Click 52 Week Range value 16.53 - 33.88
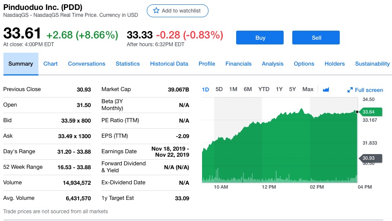Screen dimensions: 392x221 click(x=74, y=167)
